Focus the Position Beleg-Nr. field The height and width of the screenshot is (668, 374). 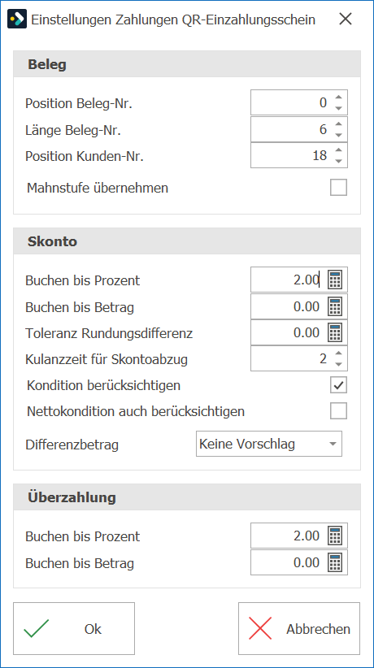[299, 102]
